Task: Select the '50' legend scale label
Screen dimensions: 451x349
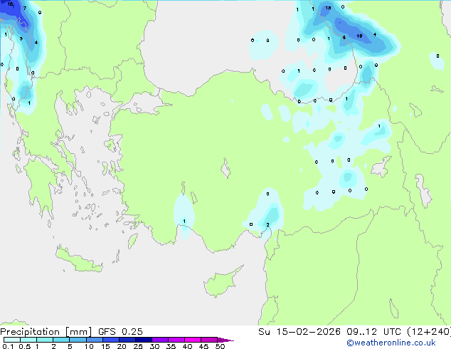Action: (220, 346)
